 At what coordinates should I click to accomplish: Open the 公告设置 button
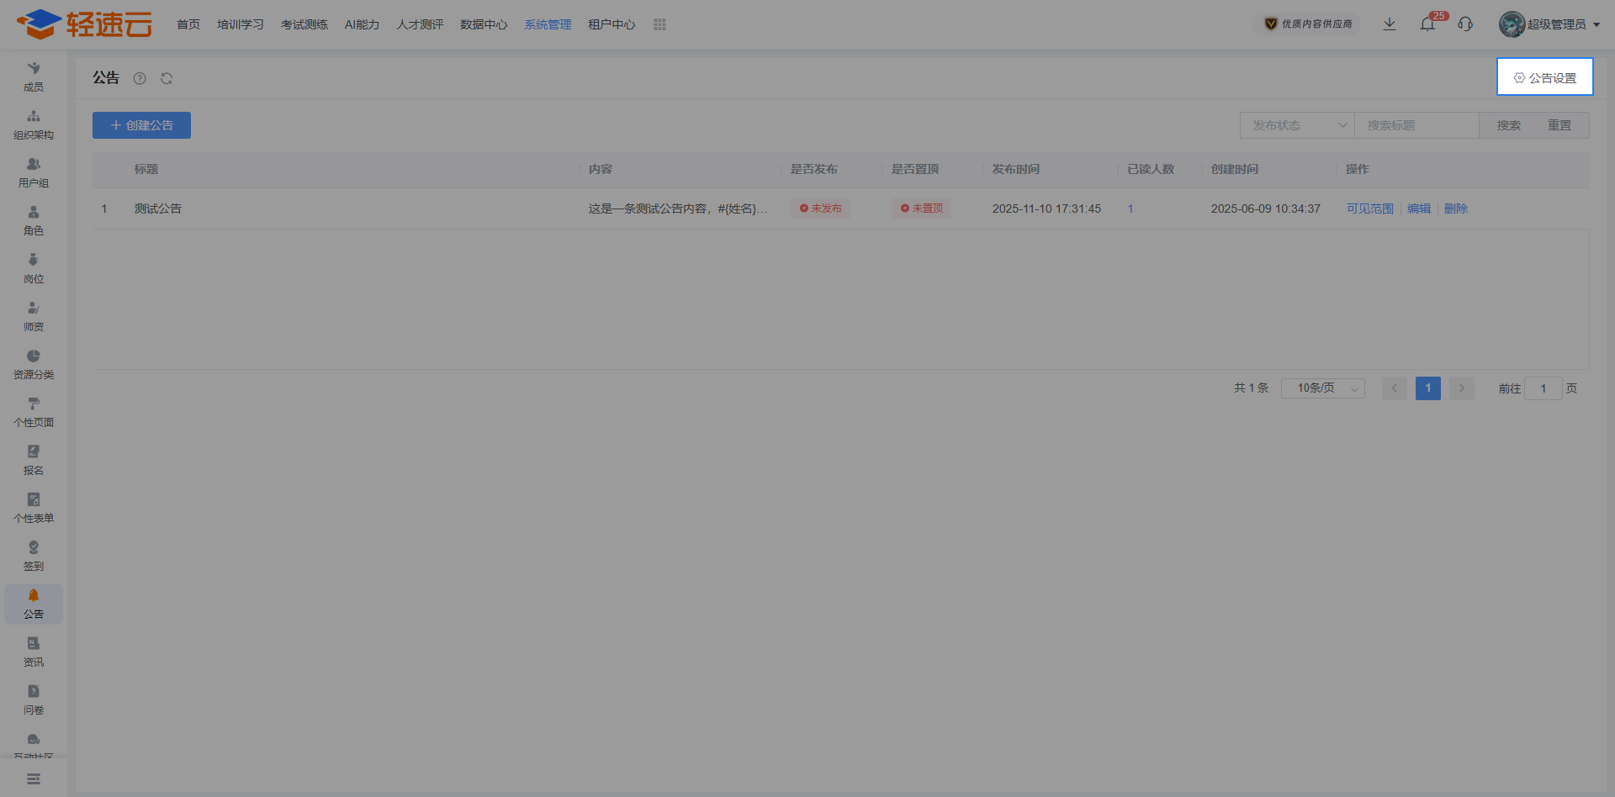(x=1544, y=77)
